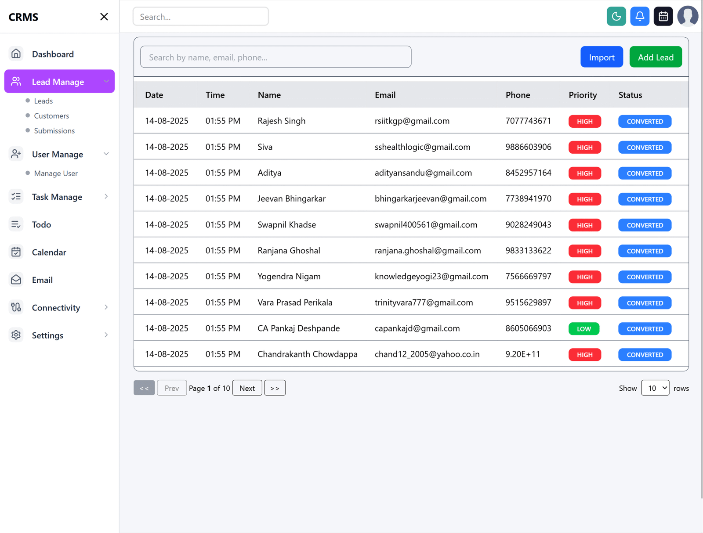Open the Todo panel
The height and width of the screenshot is (533, 703).
(x=41, y=224)
